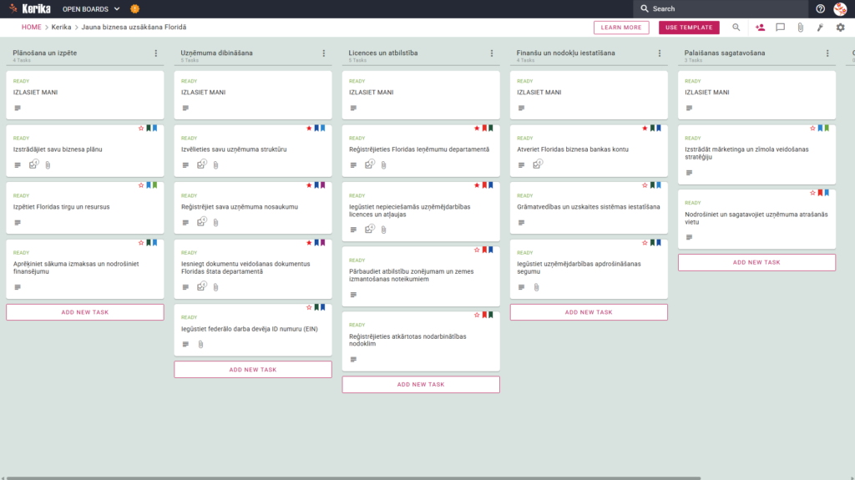Open attachment icon on Iegūstiet uzņēmējdarbības apdrošināšanas segumu
The image size is (855, 480).
coord(537,287)
